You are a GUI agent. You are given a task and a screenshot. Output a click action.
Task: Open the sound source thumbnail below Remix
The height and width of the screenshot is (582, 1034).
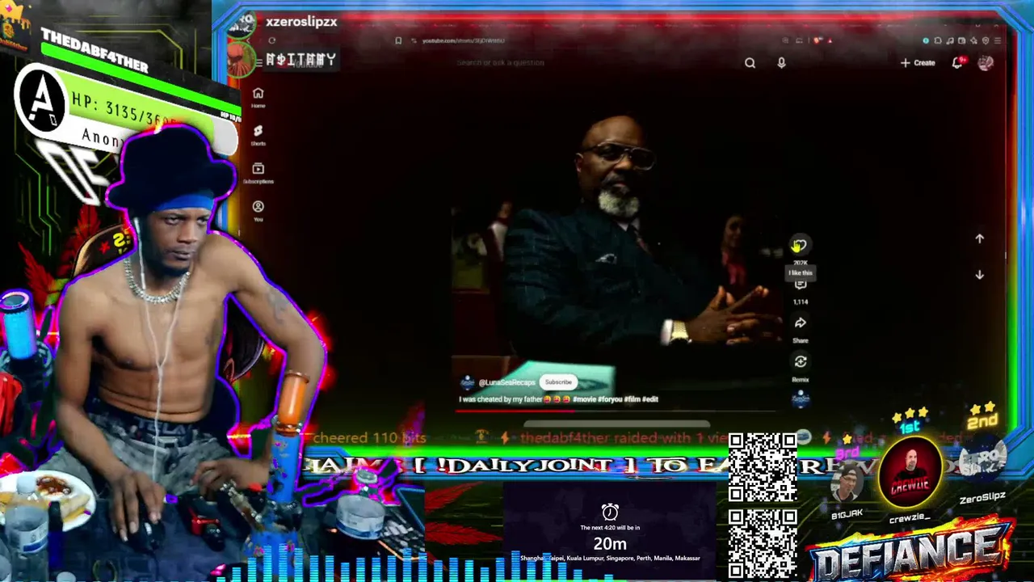[x=801, y=398]
